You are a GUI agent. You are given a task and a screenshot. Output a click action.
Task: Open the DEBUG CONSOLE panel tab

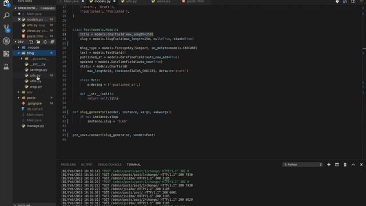click(x=109, y=165)
